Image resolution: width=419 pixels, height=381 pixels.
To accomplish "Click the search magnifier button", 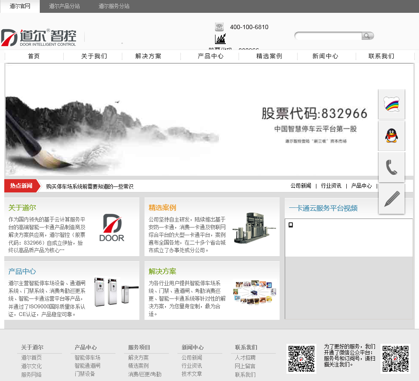I will 368,36.
